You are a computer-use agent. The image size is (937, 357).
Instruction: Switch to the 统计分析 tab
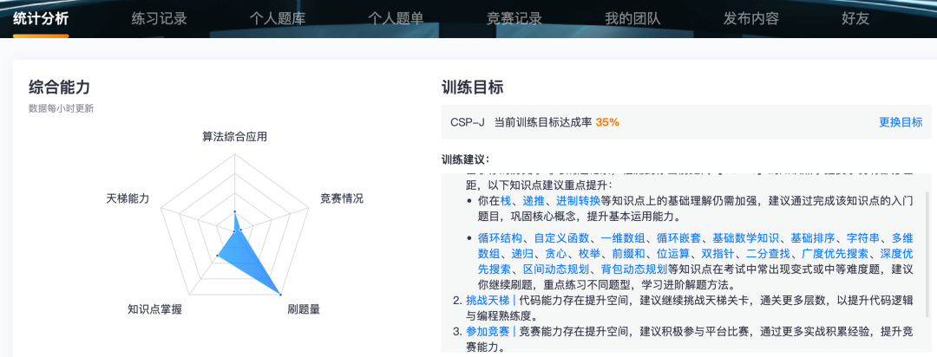click(41, 18)
